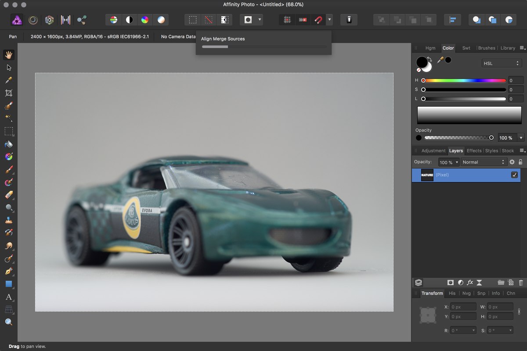This screenshot has width=527, height=351.
Task: Open the Layers panel options menu
Action: tap(523, 150)
